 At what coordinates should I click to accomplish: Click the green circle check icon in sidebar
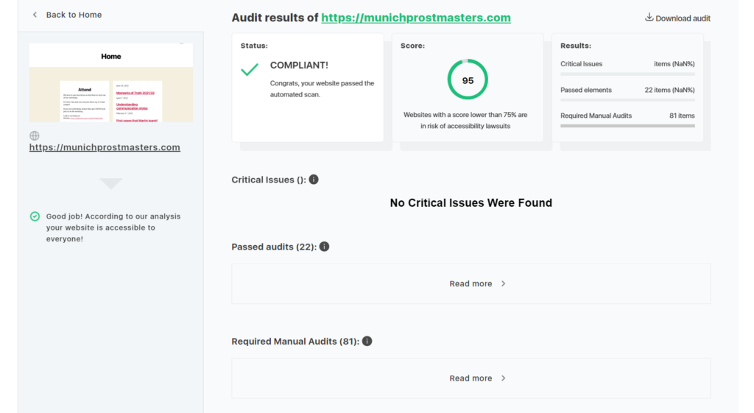[x=35, y=216]
